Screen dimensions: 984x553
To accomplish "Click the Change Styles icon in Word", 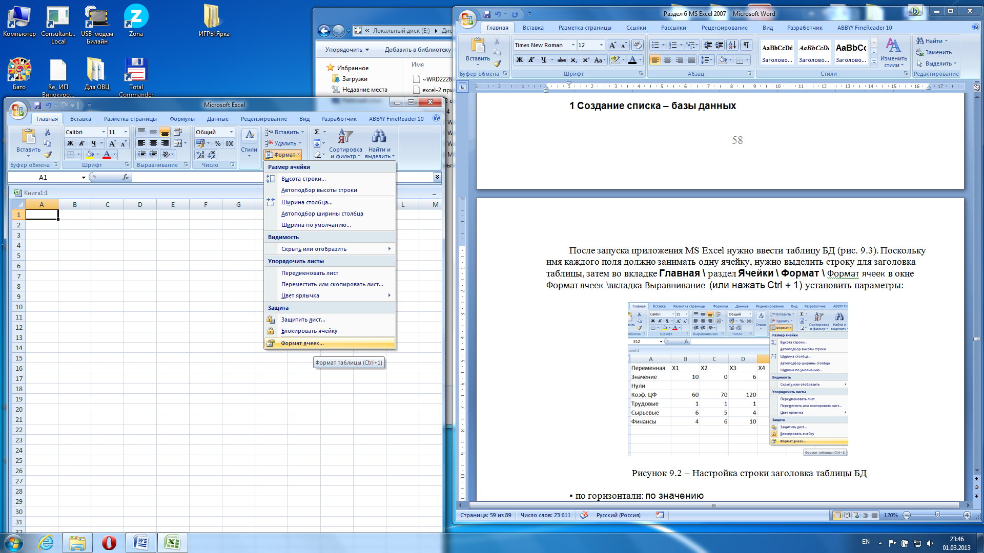I will (x=893, y=46).
